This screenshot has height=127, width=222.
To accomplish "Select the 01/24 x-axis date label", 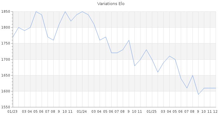I will click(x=82, y=111).
